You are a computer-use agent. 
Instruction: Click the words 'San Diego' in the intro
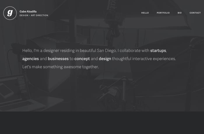click(x=107, y=51)
